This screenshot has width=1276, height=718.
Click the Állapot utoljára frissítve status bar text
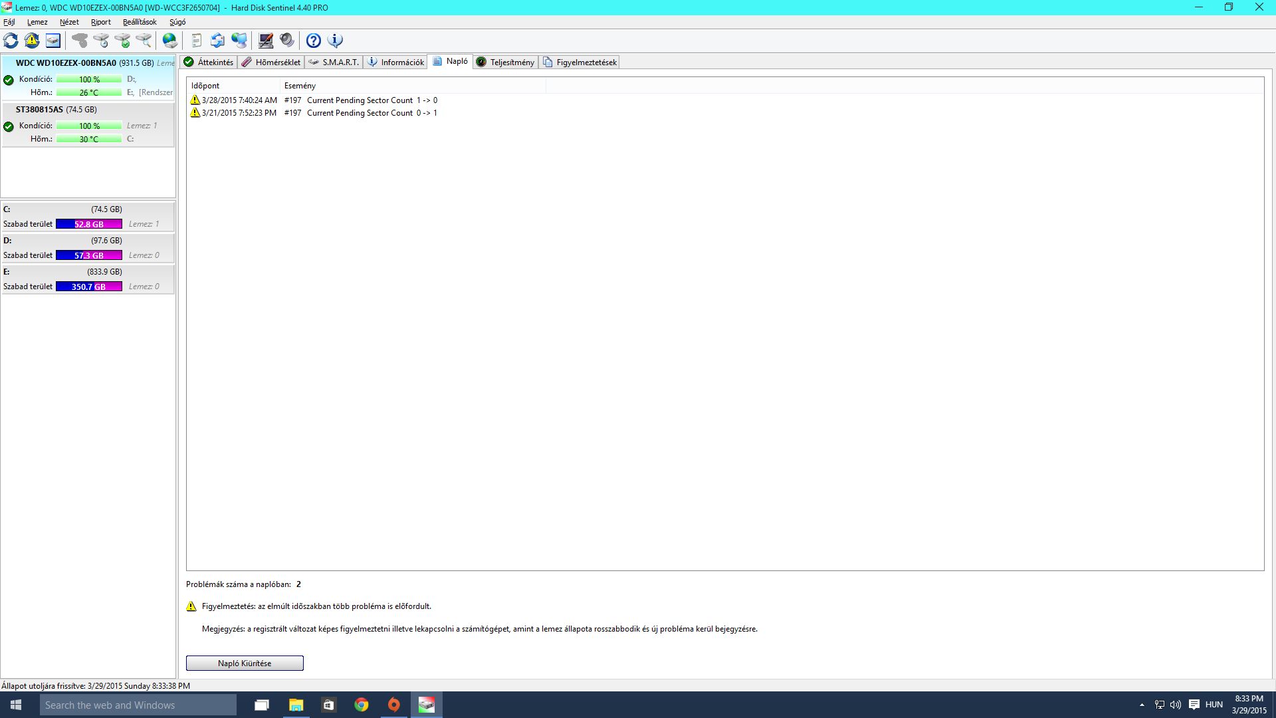coord(96,685)
